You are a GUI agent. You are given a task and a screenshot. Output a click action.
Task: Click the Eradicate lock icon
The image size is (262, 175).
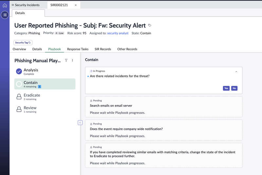[19, 96]
